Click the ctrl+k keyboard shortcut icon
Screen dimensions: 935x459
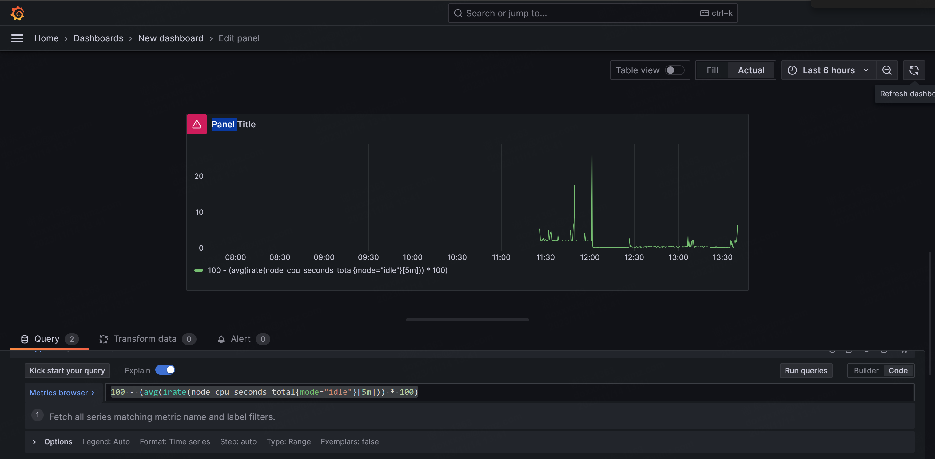(704, 14)
